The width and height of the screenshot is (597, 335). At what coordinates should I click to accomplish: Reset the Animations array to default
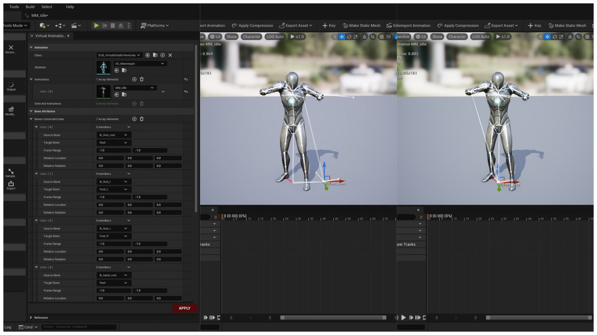tap(186, 79)
